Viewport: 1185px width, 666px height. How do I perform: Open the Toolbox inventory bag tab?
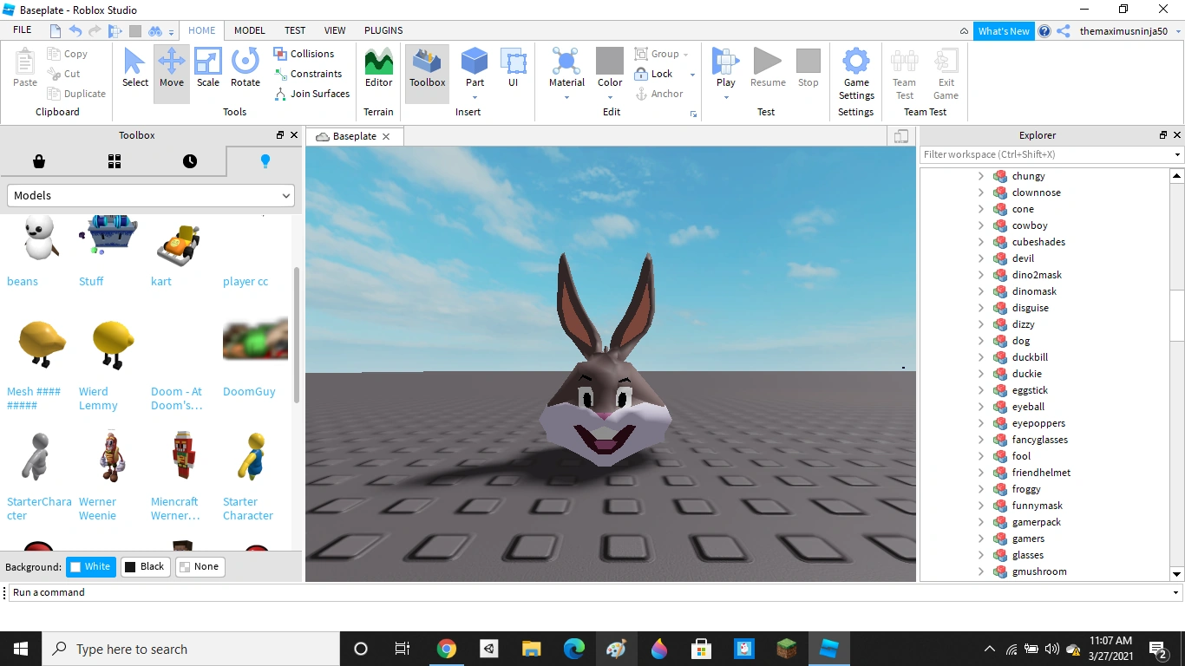[38, 161]
